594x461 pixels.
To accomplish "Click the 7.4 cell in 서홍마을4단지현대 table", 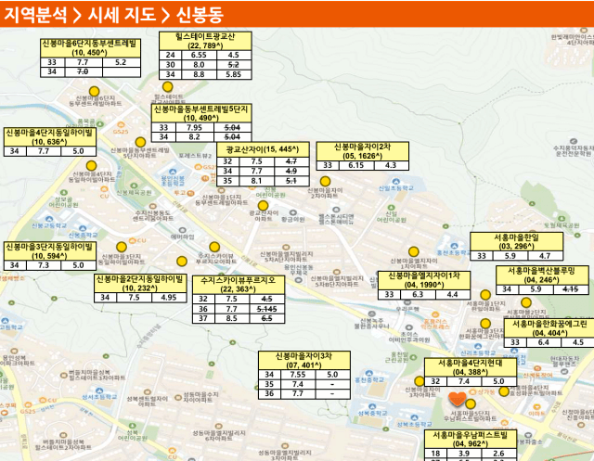I will 464,381.
